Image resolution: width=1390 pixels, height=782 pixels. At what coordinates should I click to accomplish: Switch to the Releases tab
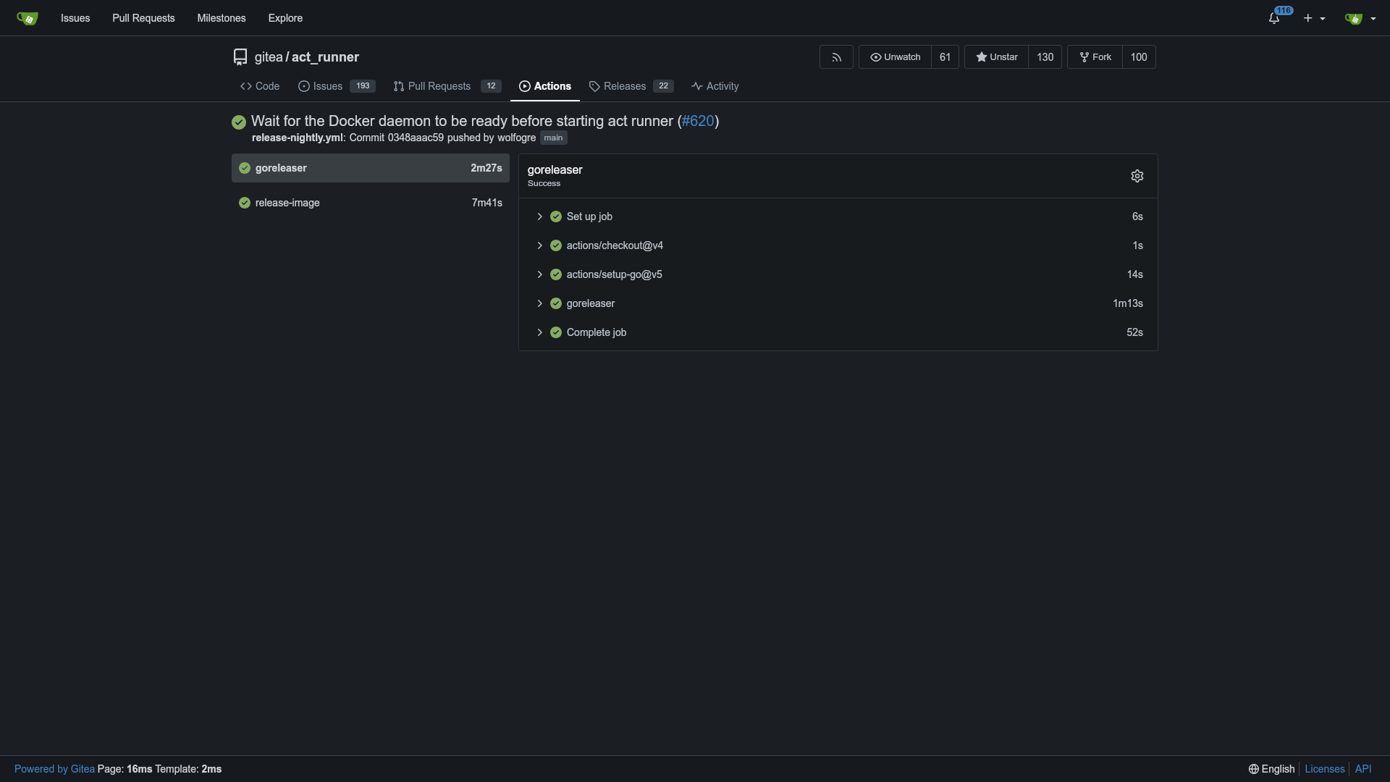(x=624, y=86)
